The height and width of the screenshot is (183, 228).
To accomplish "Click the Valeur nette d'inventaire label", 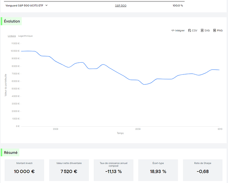I will point(69,163).
